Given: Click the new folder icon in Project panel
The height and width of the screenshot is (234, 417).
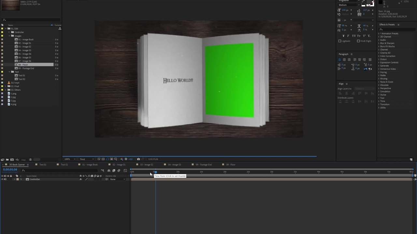Looking at the screenshot, I should 7,160.
